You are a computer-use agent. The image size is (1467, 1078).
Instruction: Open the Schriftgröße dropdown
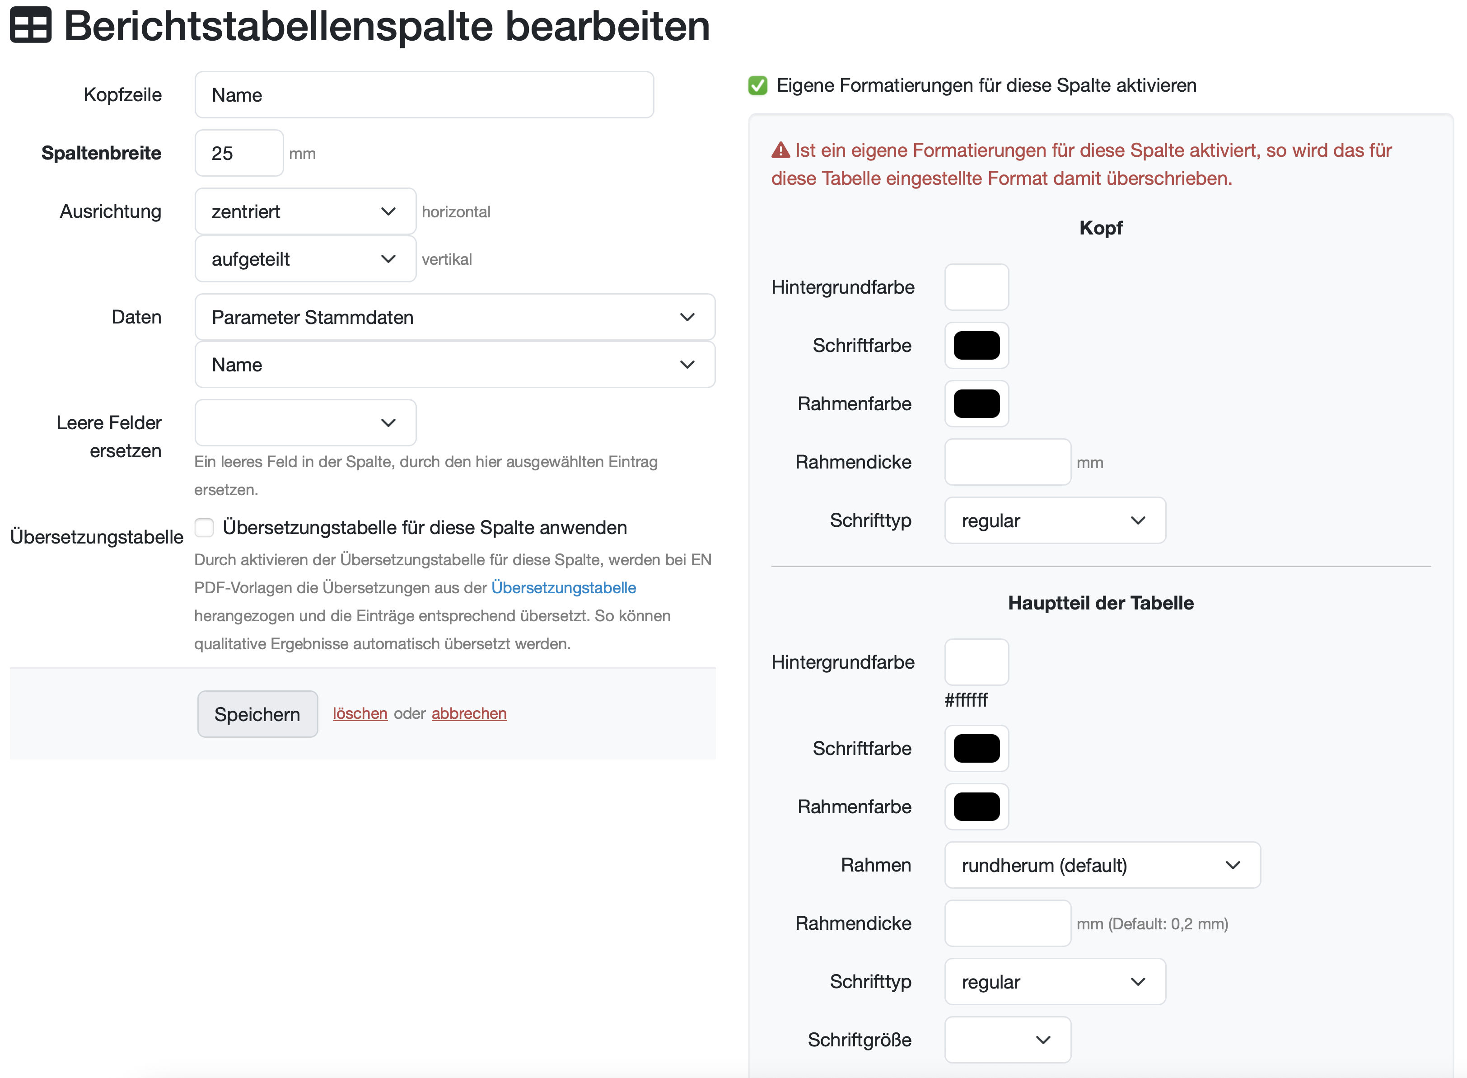pos(1007,1040)
